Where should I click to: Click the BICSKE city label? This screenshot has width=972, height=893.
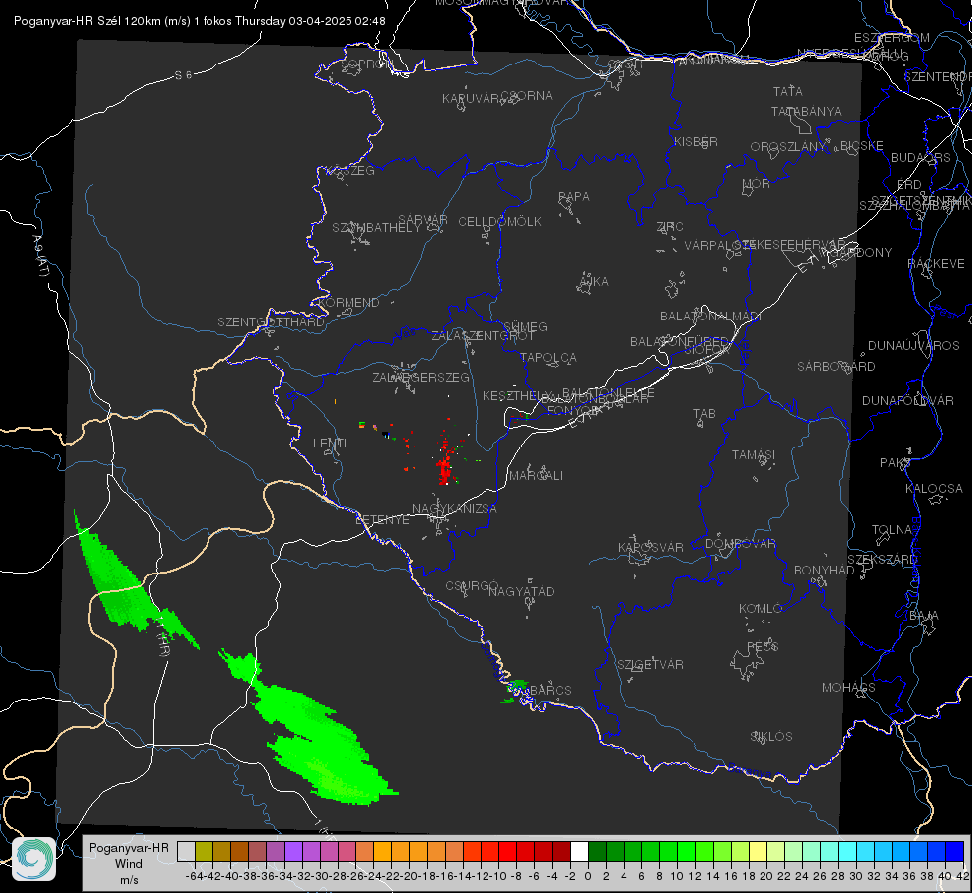(862, 146)
